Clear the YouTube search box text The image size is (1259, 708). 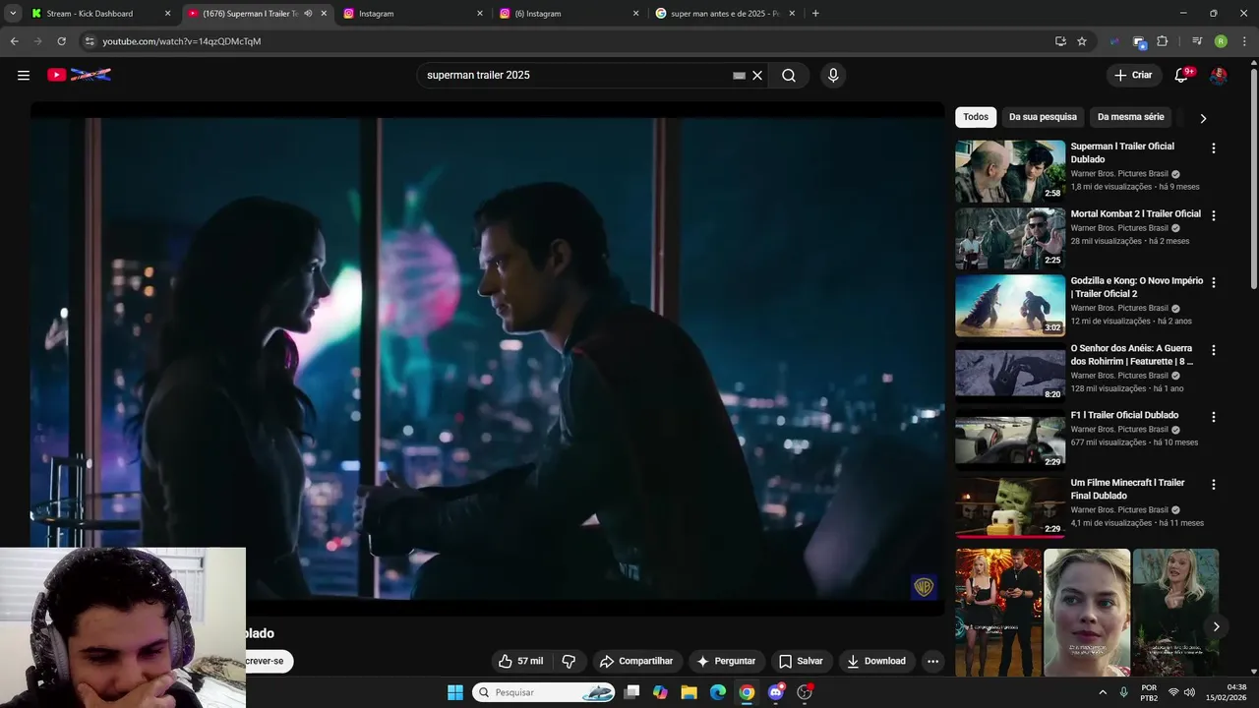point(757,76)
